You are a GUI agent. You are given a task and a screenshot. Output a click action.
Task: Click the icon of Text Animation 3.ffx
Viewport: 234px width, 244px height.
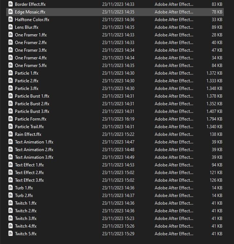11,157
